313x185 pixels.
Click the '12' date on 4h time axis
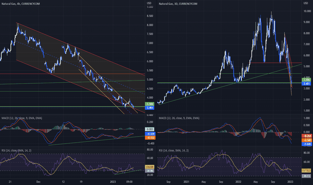point(63,182)
